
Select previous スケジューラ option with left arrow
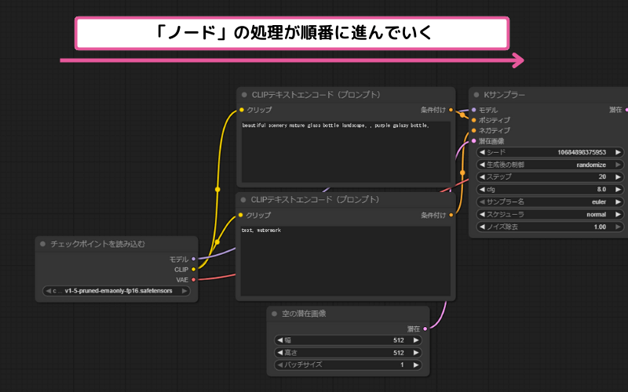pos(482,214)
